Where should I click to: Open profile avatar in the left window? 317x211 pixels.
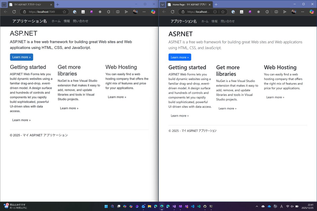[135, 12]
